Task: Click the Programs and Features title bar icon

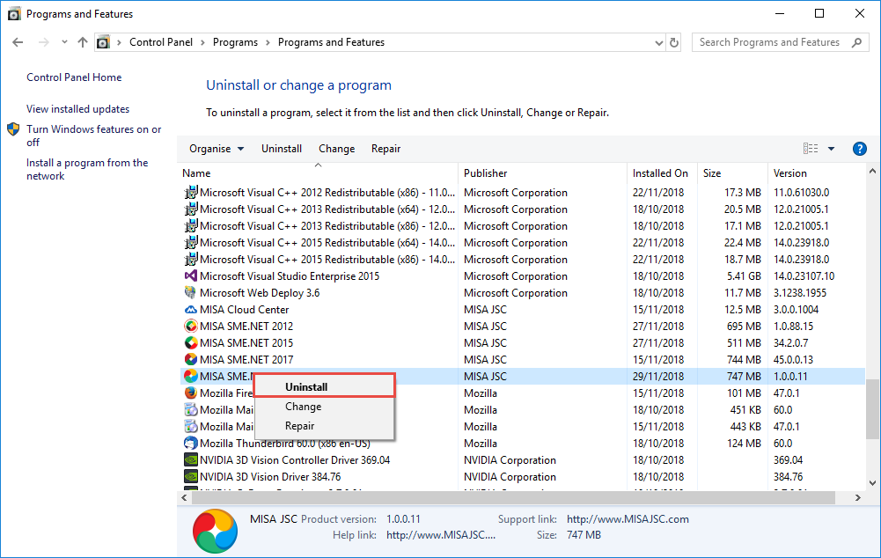Action: pos(14,14)
